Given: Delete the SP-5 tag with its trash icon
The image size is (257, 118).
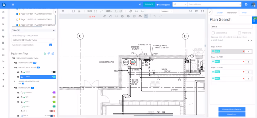Looking at the screenshot, I should pos(54,111).
